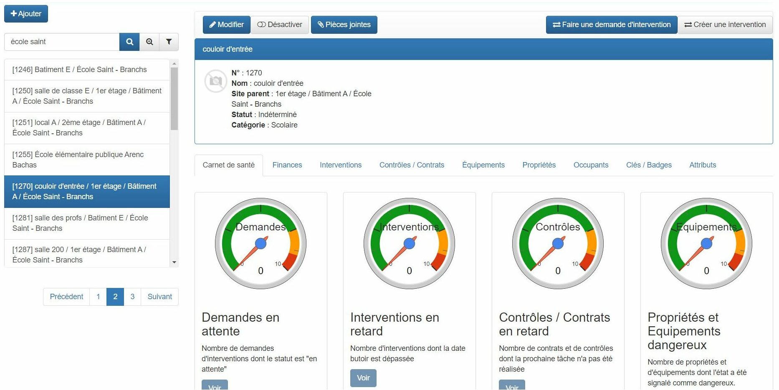This screenshot has width=779, height=390.
Task: Click Voir under Interventions en retard
Action: tap(363, 378)
